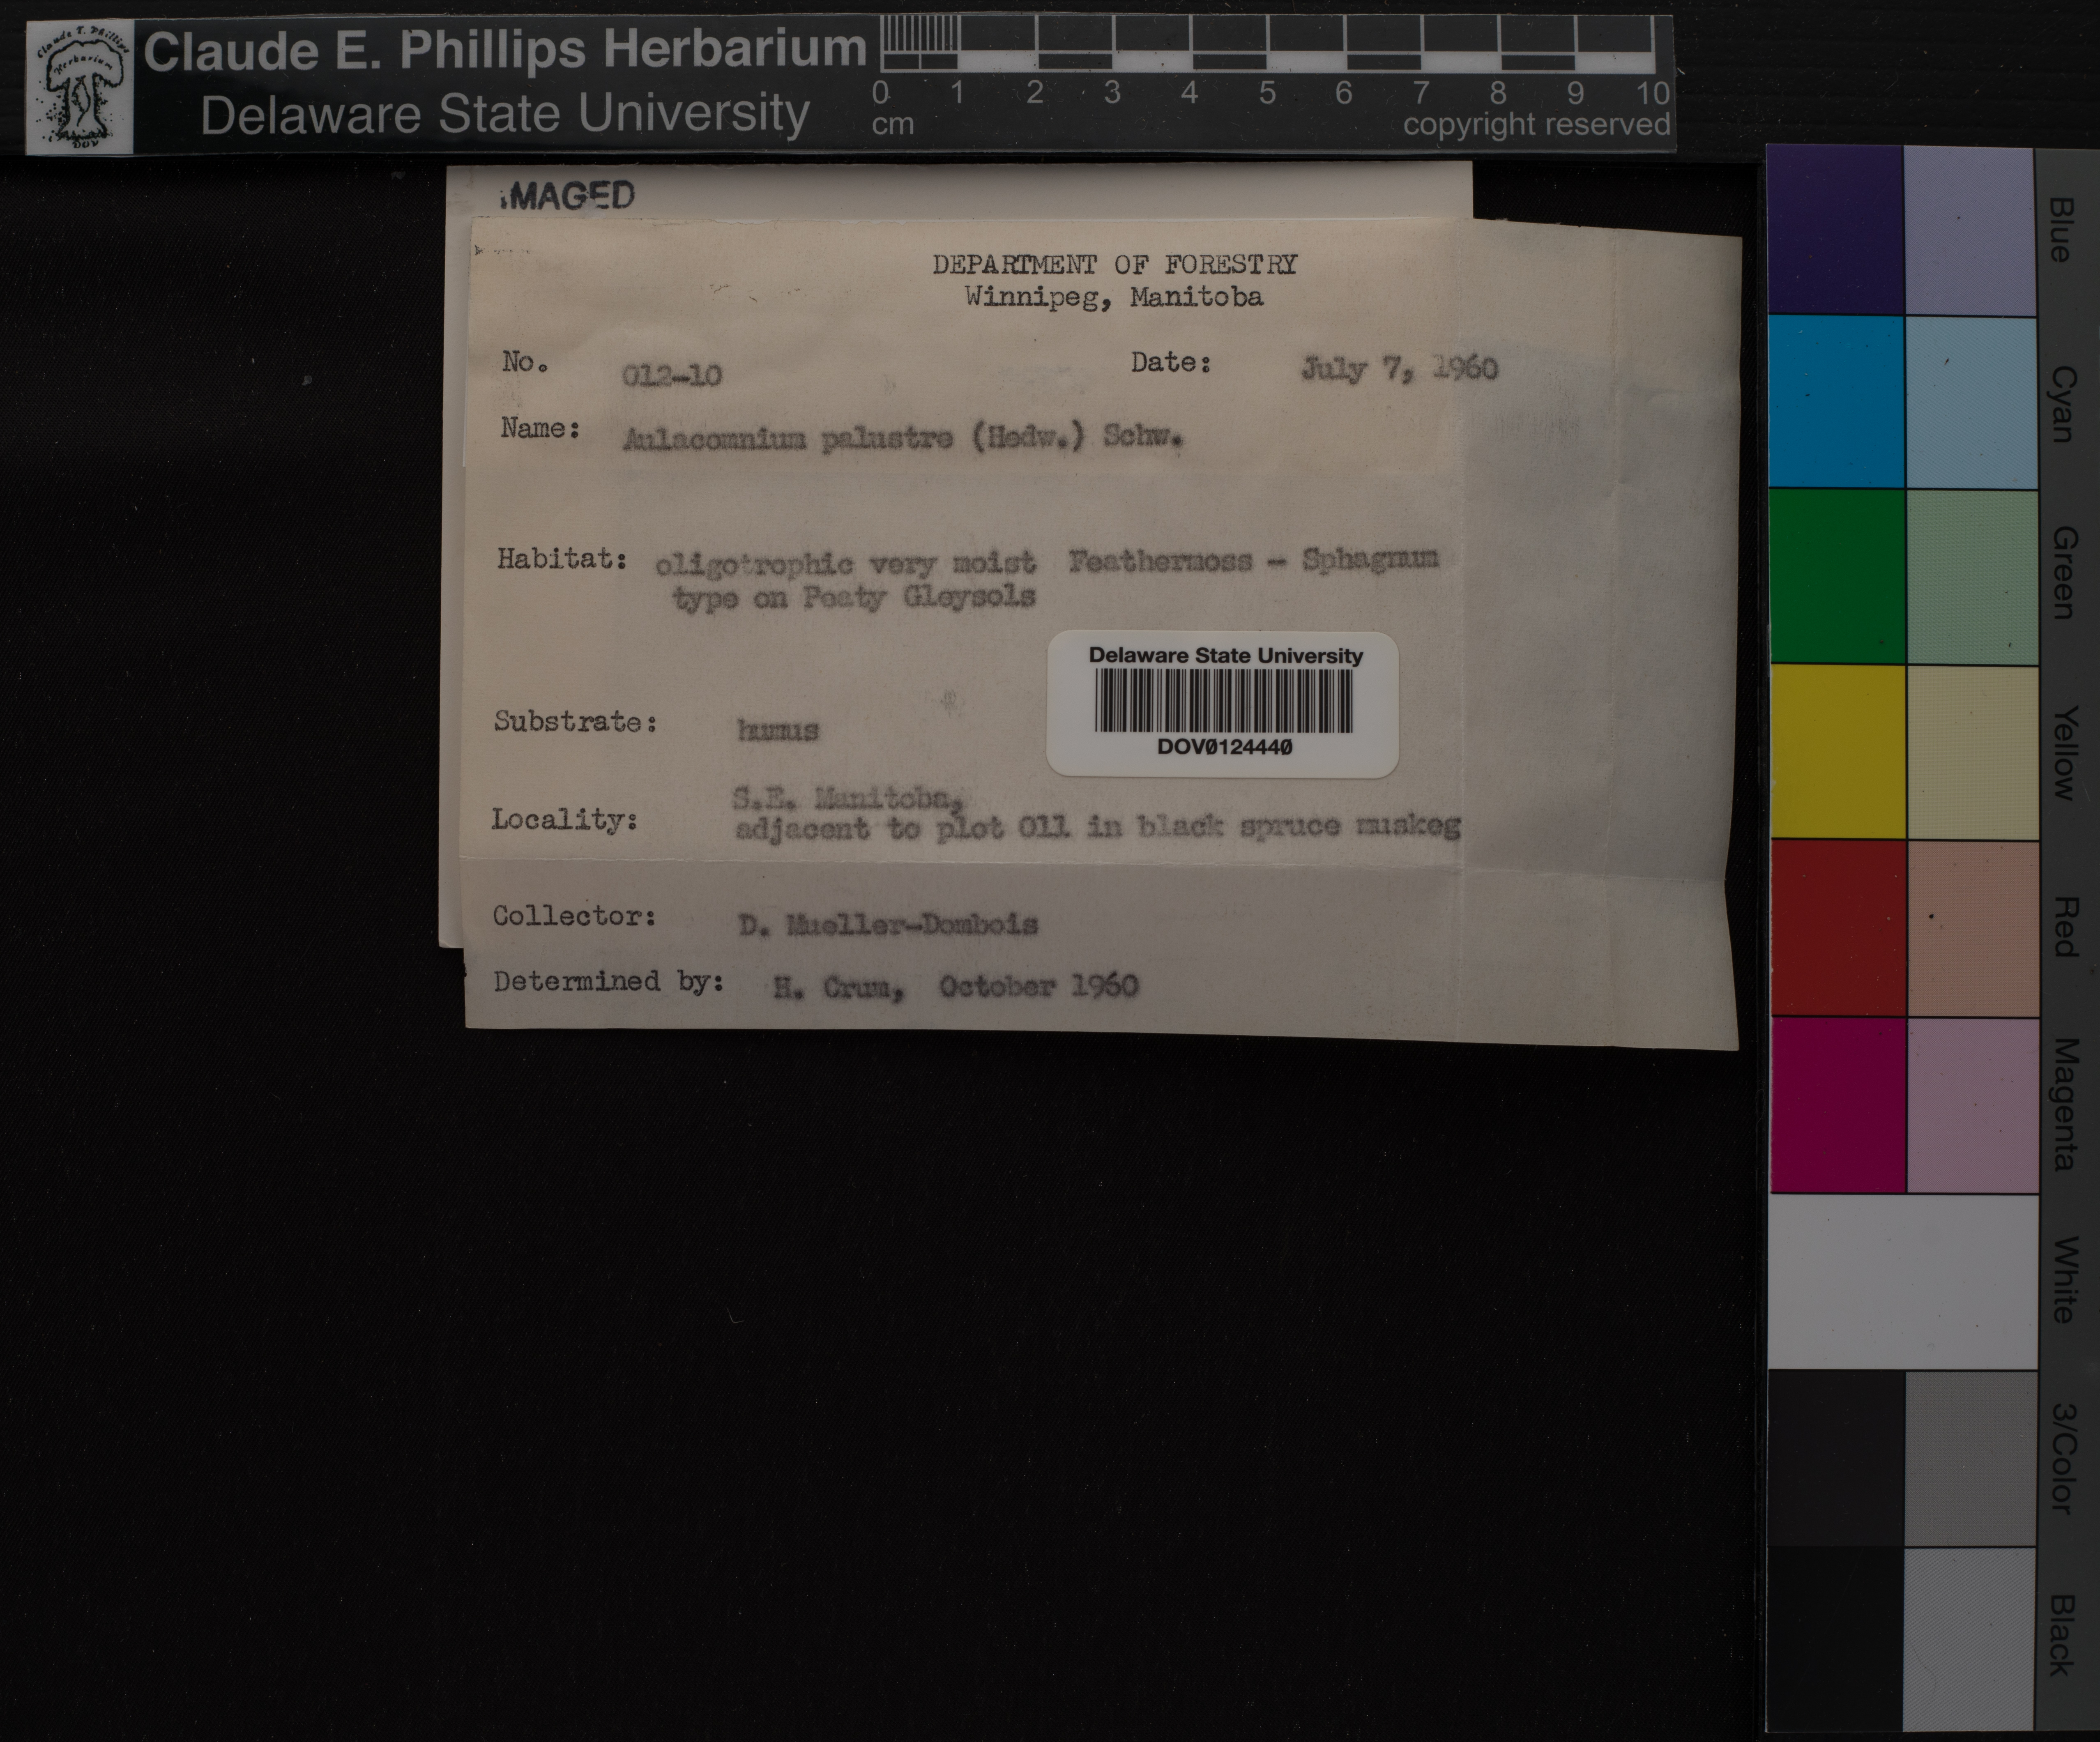Click the barcode number DOV0124440

[x=1224, y=747]
